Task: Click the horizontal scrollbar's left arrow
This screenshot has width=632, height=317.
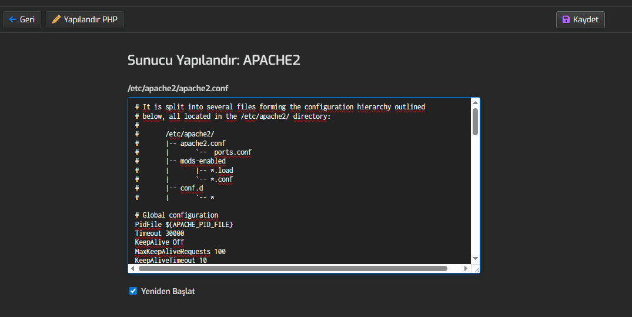Action: click(x=133, y=269)
